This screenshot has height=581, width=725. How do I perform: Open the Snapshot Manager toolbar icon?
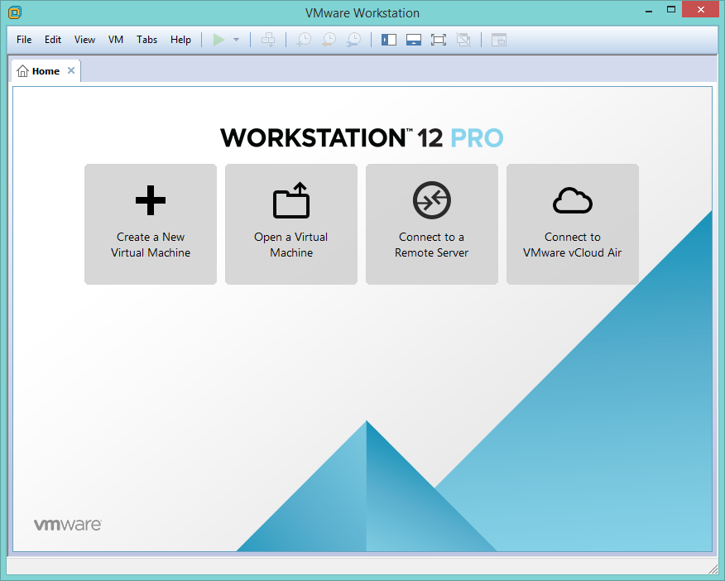[x=353, y=40]
